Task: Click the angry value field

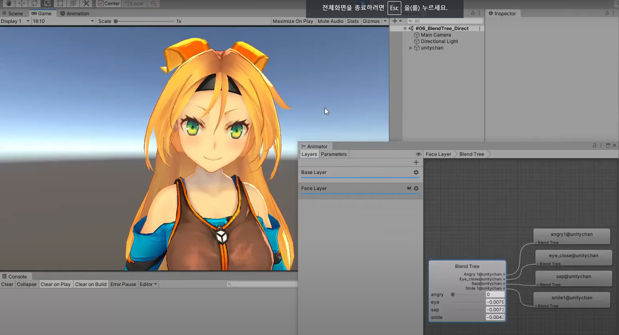Action: (x=495, y=294)
